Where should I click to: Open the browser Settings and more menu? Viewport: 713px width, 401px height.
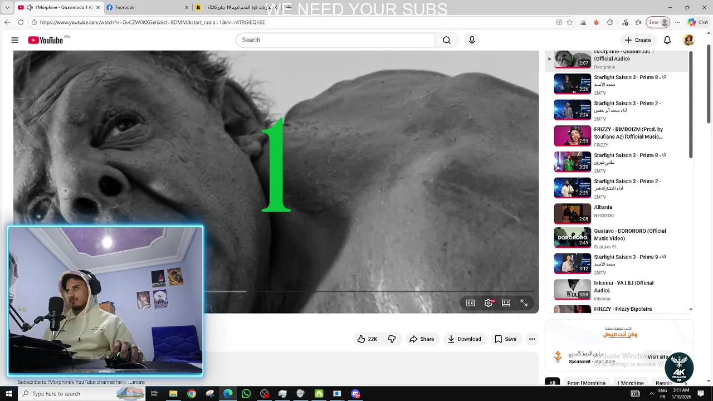(x=677, y=22)
